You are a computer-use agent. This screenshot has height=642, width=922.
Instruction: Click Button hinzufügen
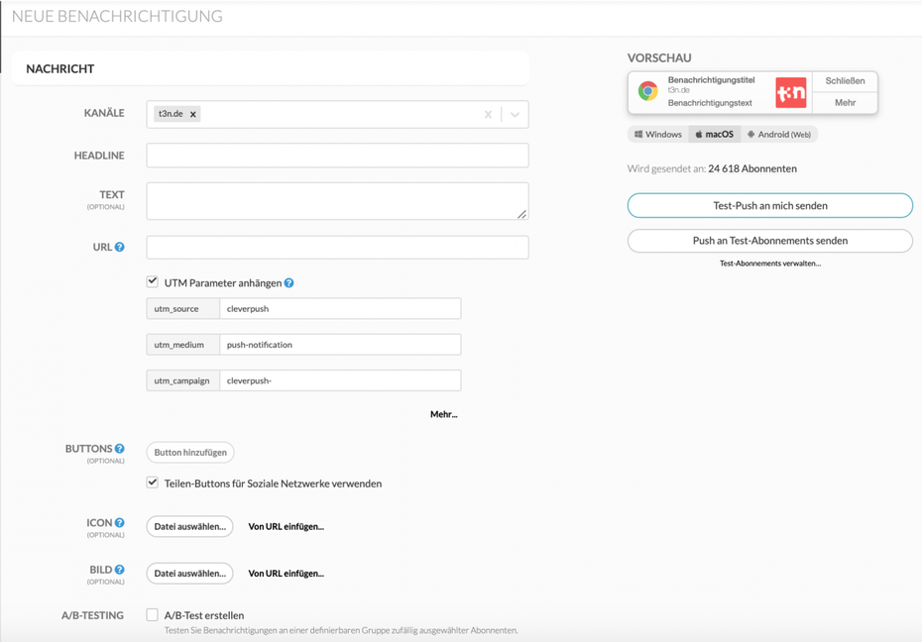point(190,453)
